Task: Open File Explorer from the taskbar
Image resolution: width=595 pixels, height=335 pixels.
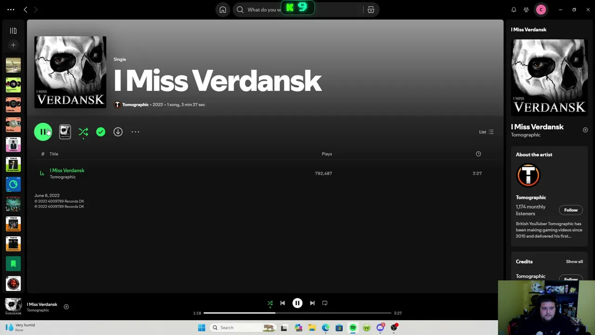Action: 312,328
